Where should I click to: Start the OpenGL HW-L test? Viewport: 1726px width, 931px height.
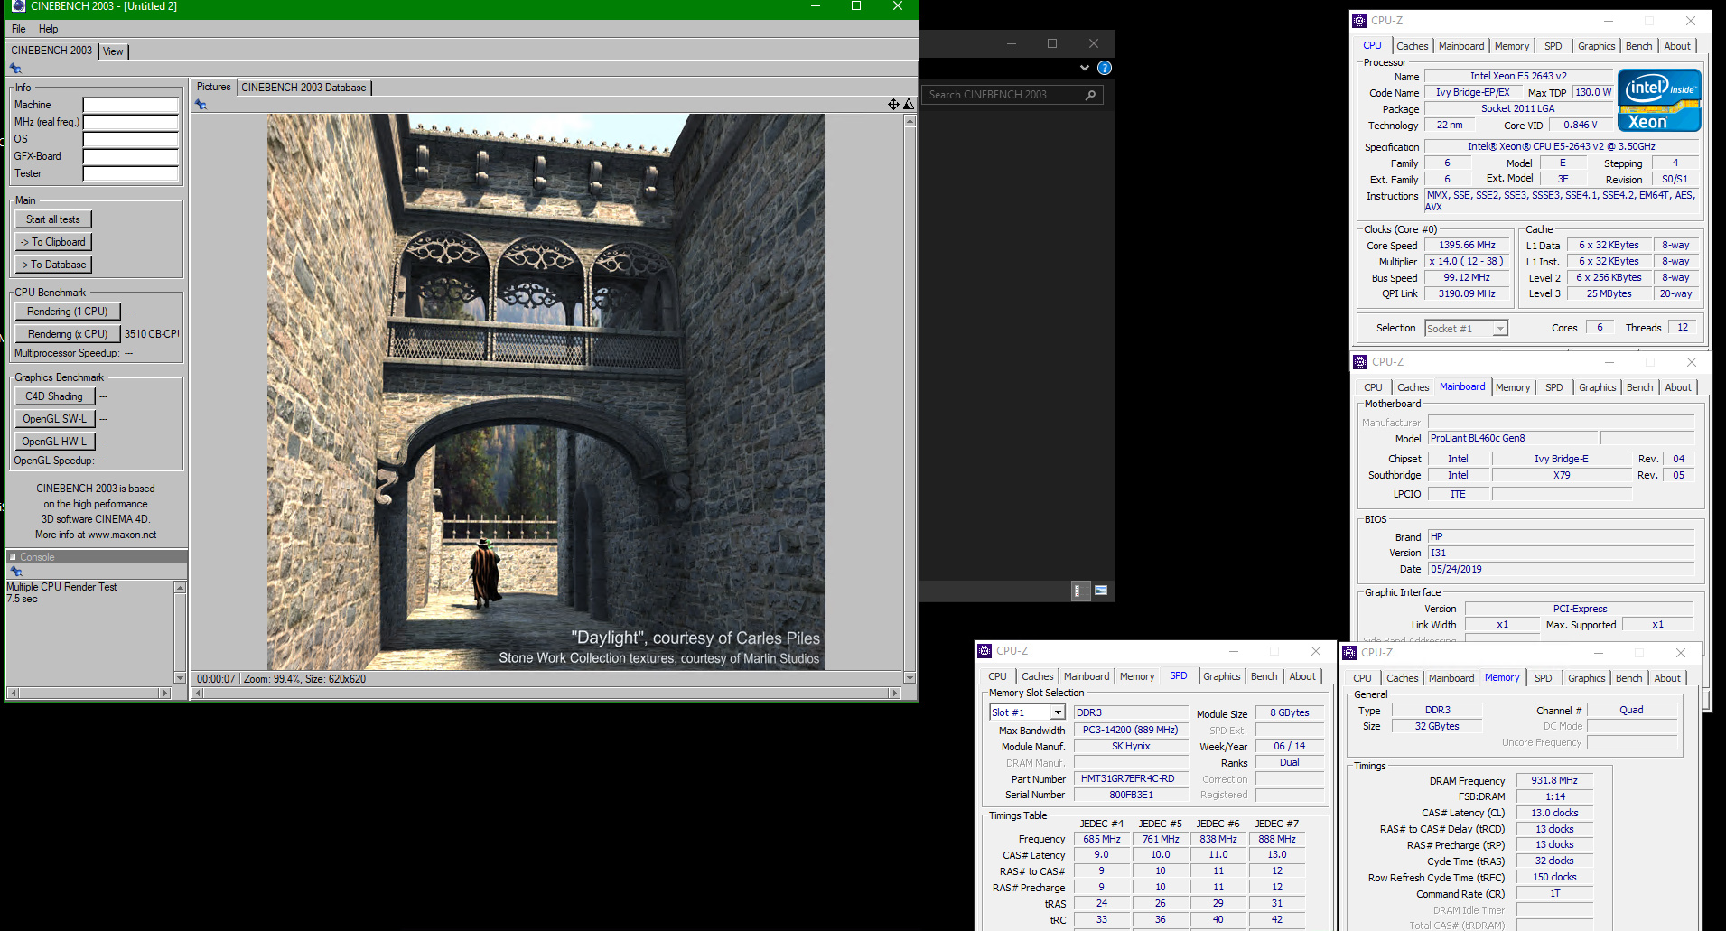pyautogui.click(x=54, y=442)
